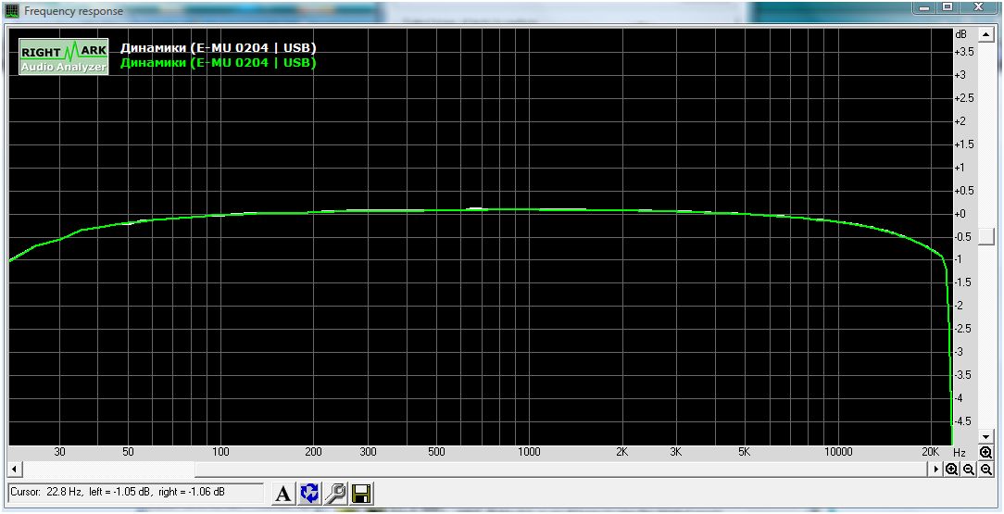Zoom in on the vertical dB axis

click(x=985, y=453)
